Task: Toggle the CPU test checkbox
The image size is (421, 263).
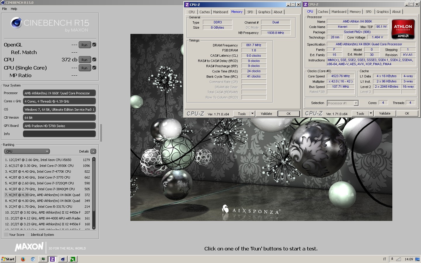Action: click(94, 59)
